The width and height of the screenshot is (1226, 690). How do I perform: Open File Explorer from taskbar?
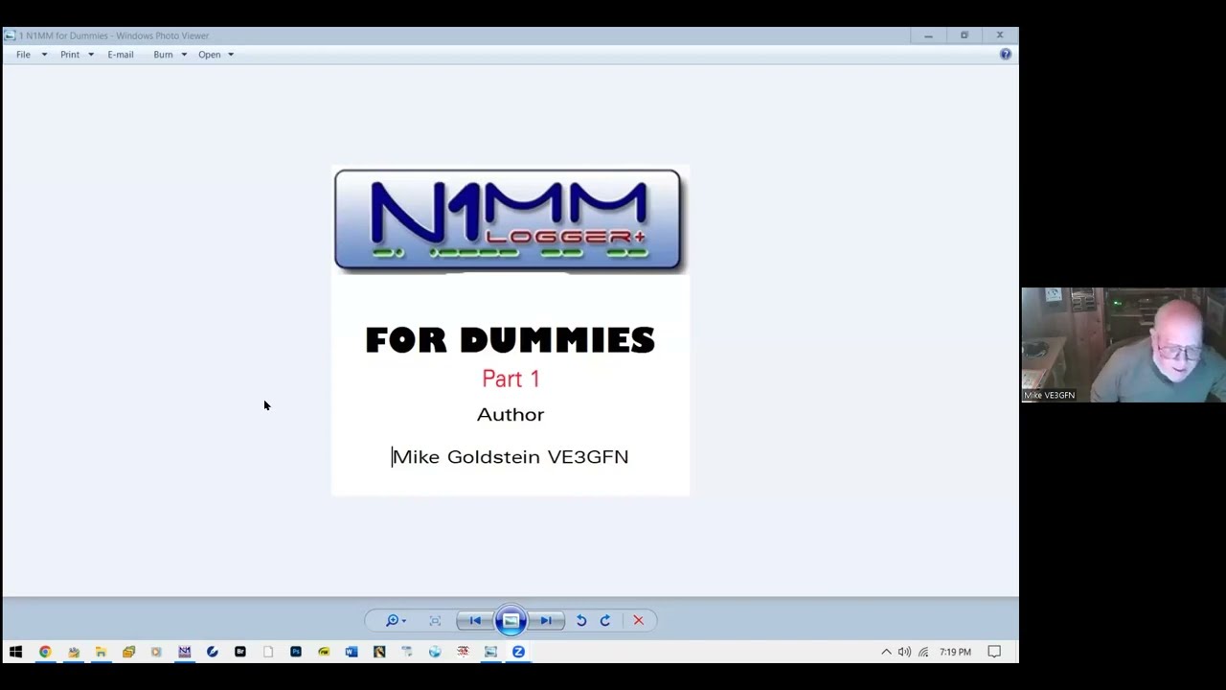(101, 652)
